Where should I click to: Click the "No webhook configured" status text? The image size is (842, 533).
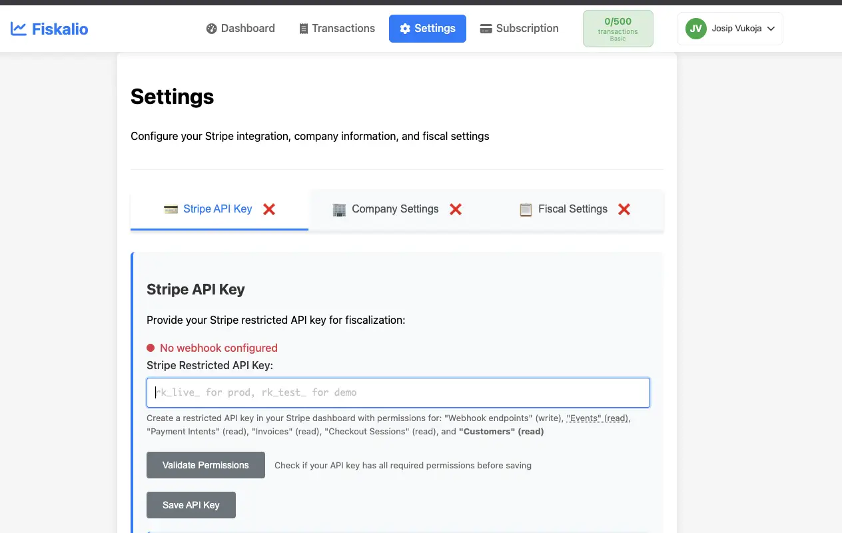click(x=218, y=348)
